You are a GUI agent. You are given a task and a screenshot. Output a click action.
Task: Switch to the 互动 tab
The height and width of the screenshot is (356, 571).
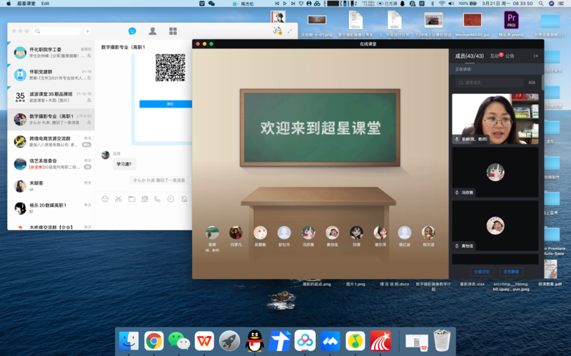494,56
